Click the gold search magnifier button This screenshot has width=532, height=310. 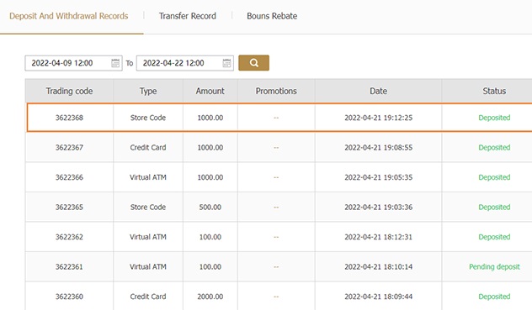click(253, 63)
